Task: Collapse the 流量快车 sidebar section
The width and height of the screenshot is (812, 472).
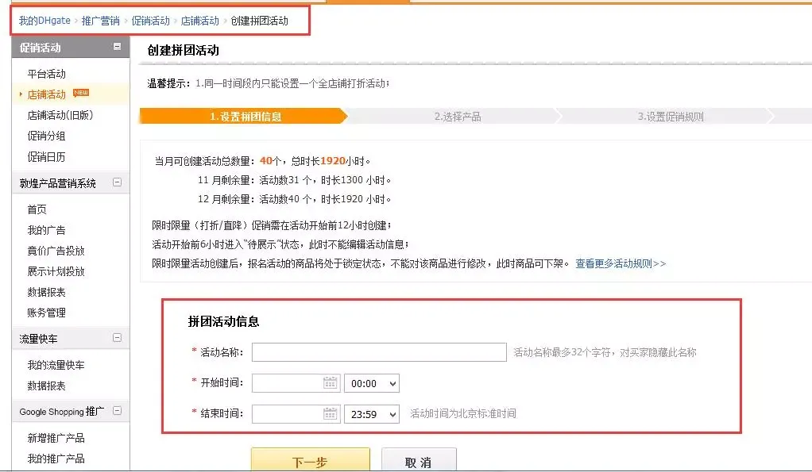Action: 117,338
